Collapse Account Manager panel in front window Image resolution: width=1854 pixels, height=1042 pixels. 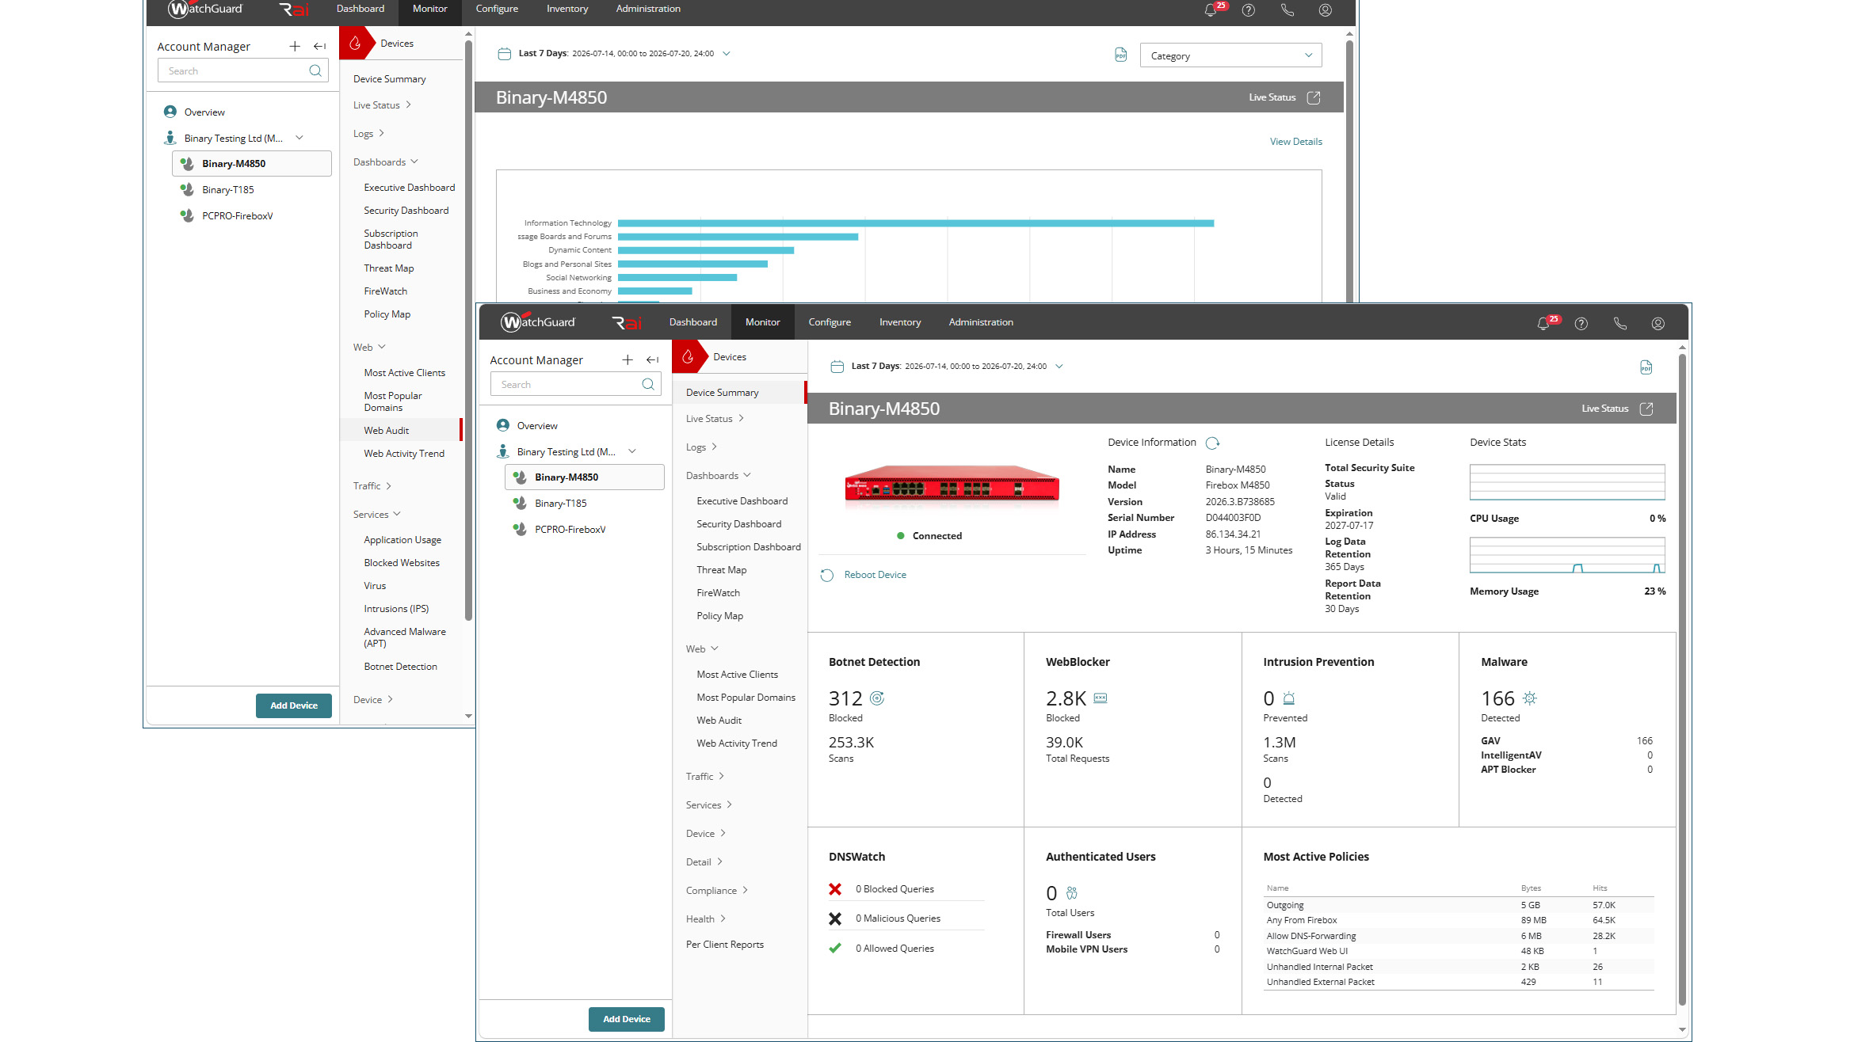652,359
